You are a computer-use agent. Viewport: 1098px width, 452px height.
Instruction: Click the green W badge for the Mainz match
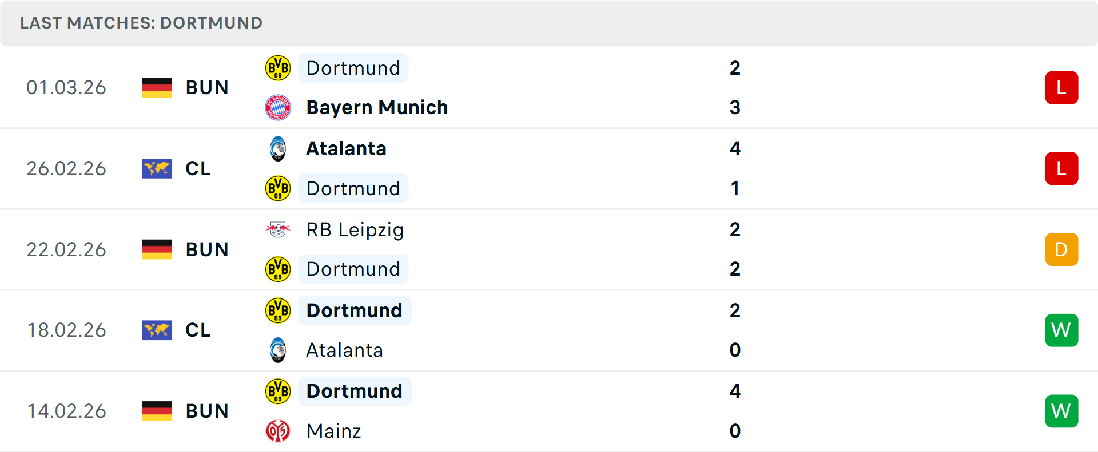click(x=1061, y=410)
